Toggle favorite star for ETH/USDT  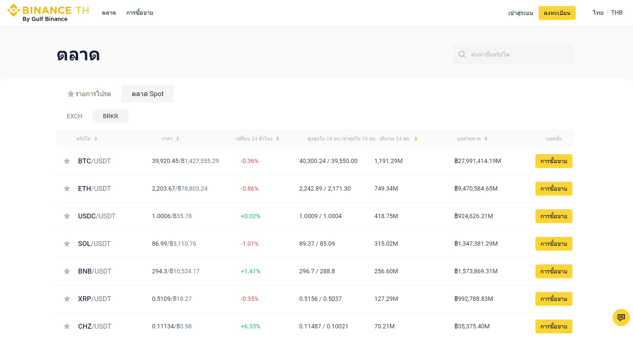tap(67, 189)
